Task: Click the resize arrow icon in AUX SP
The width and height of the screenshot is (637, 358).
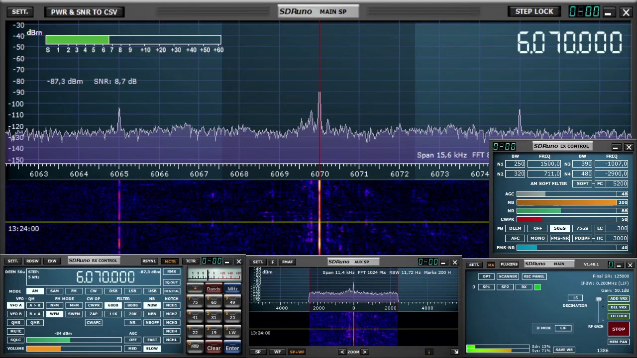Action: pos(455,352)
